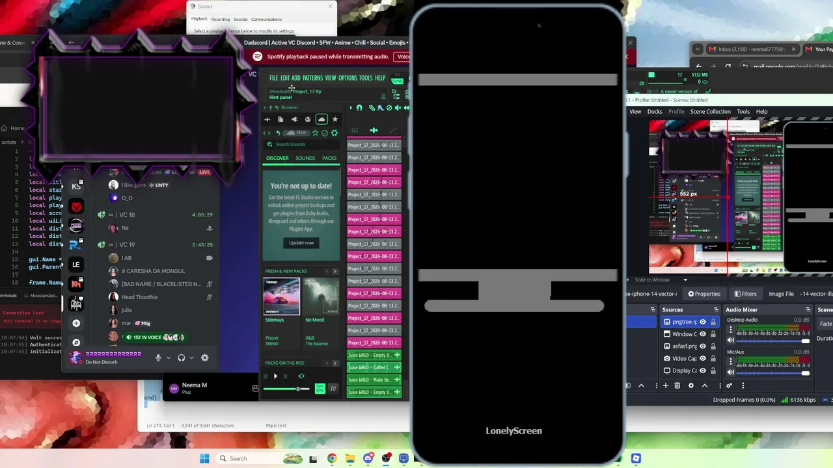This screenshot has width=833, height=468.
Task: Open the HELP menu in FL Studio
Action: (x=380, y=78)
